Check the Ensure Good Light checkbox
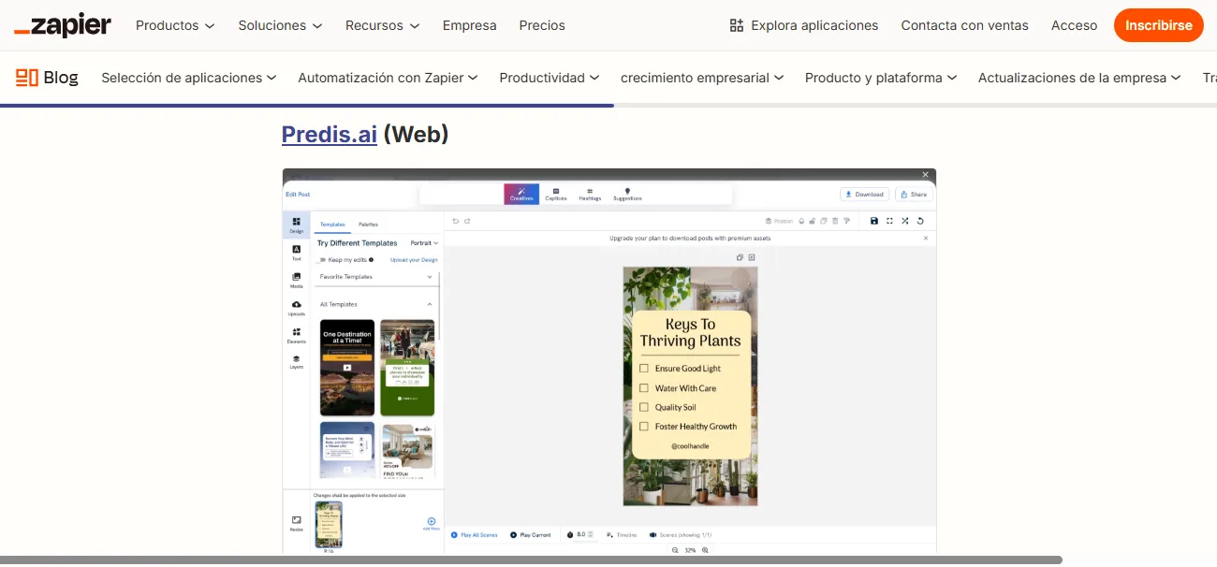The width and height of the screenshot is (1217, 567). tap(644, 369)
